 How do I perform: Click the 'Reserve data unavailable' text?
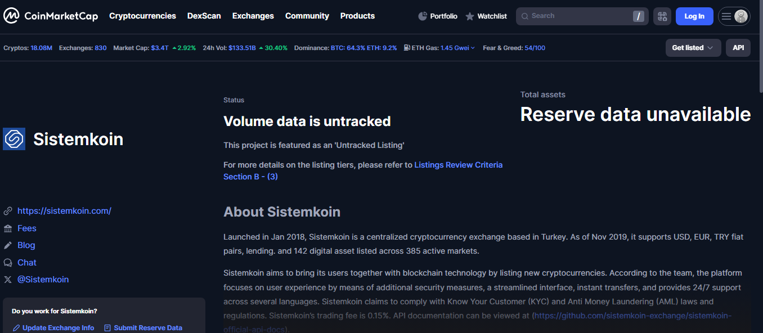635,114
